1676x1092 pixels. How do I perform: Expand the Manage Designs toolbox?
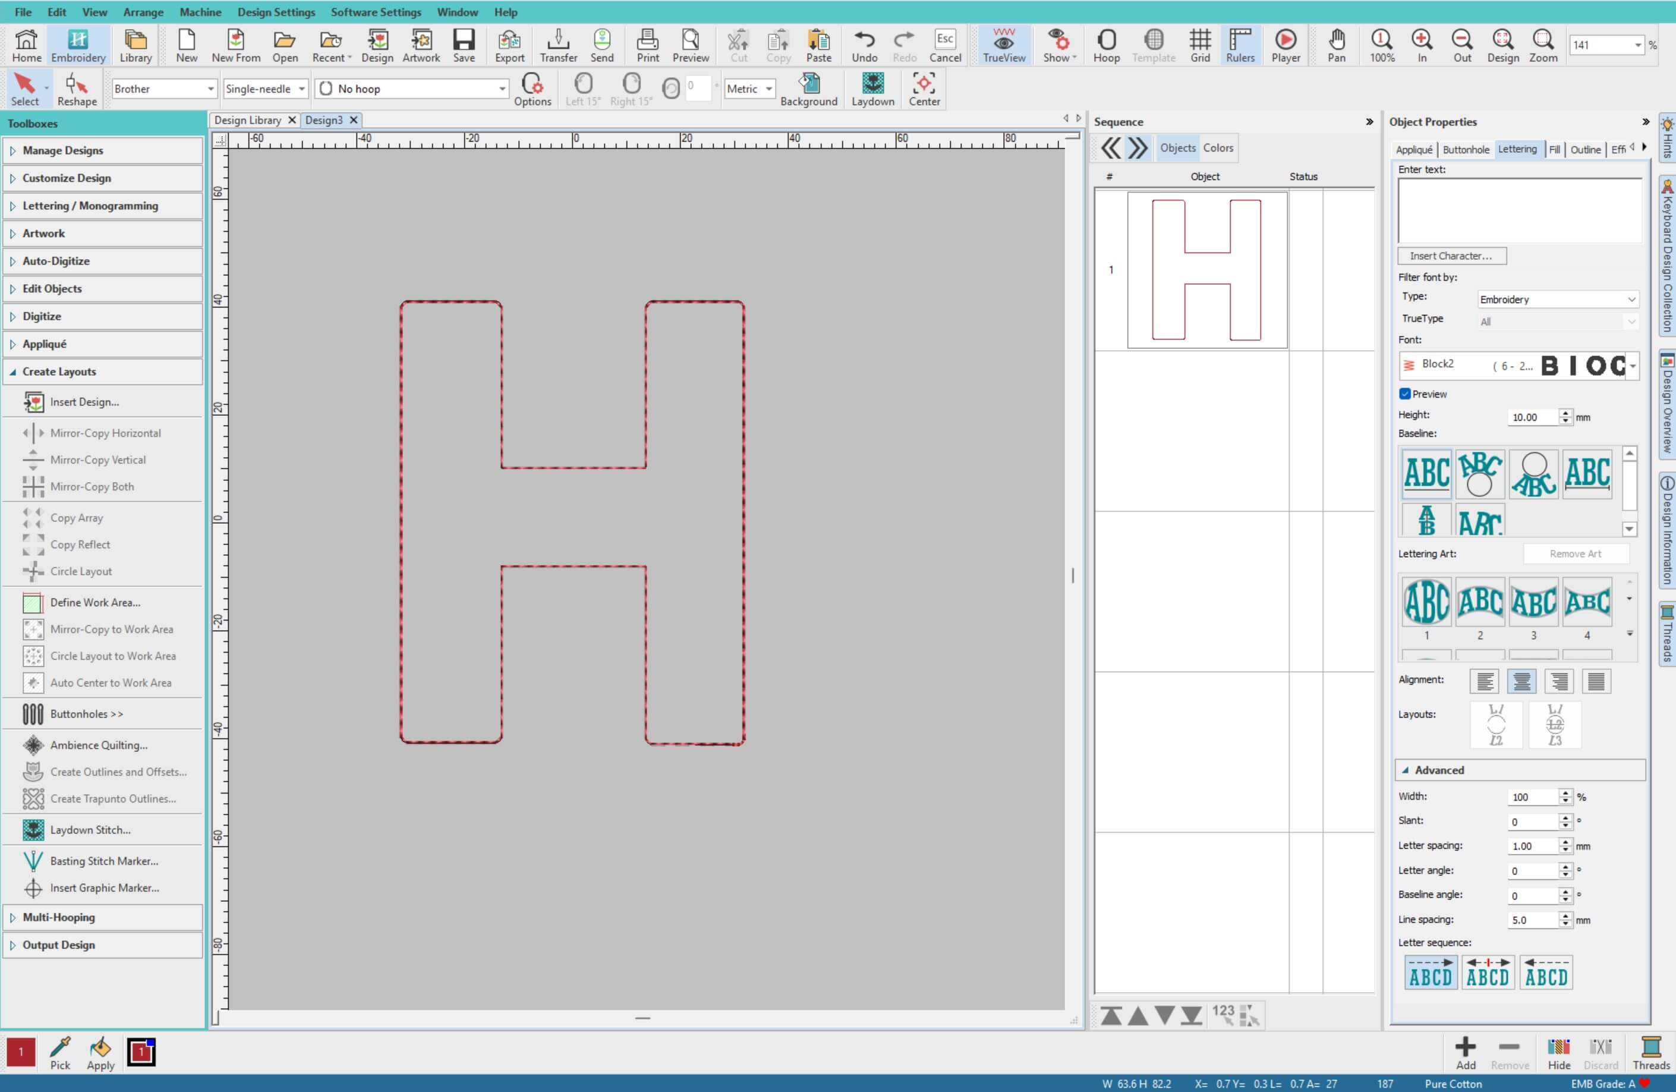point(103,150)
